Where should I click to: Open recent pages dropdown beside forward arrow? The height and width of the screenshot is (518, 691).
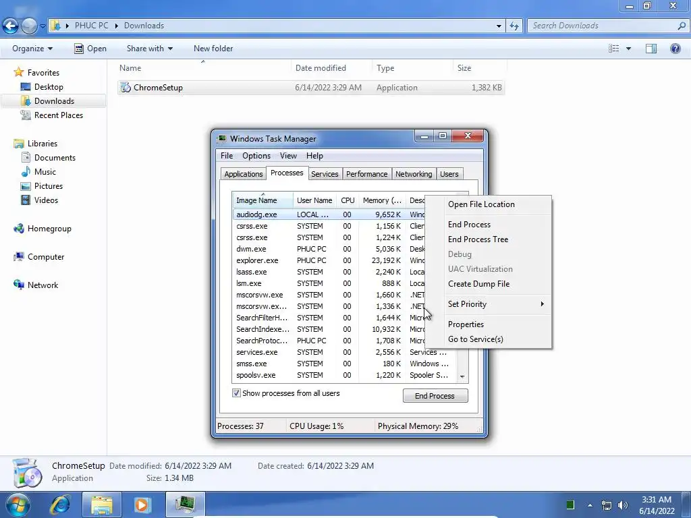tap(43, 26)
